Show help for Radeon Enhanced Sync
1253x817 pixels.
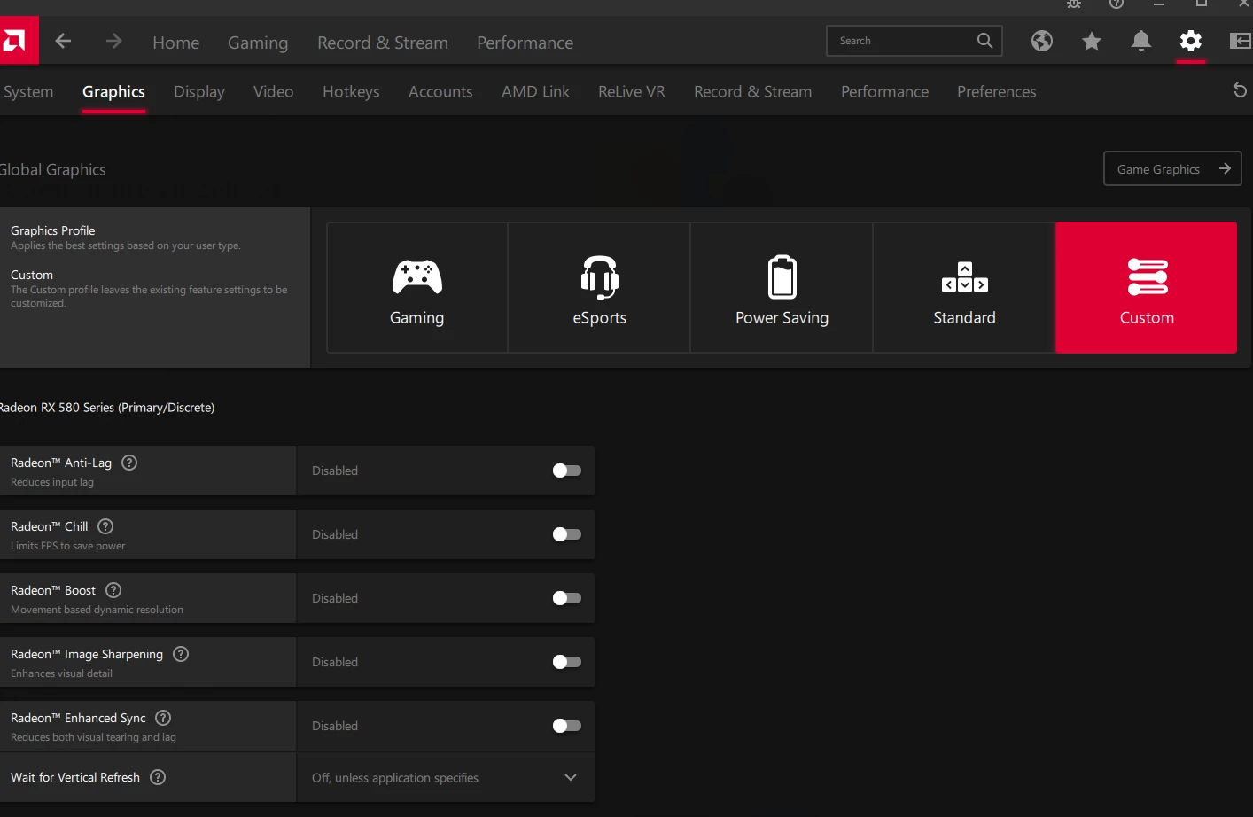pyautogui.click(x=163, y=718)
